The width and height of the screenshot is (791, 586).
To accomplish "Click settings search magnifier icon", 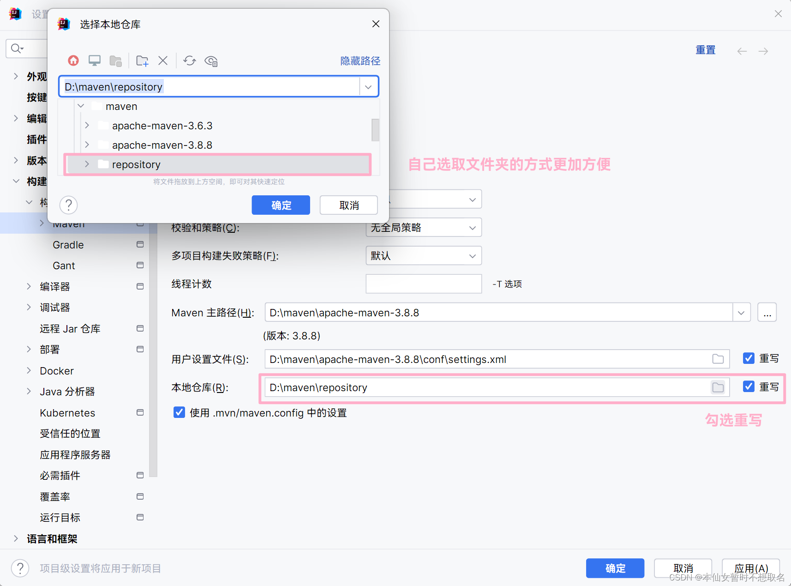I will (17, 48).
